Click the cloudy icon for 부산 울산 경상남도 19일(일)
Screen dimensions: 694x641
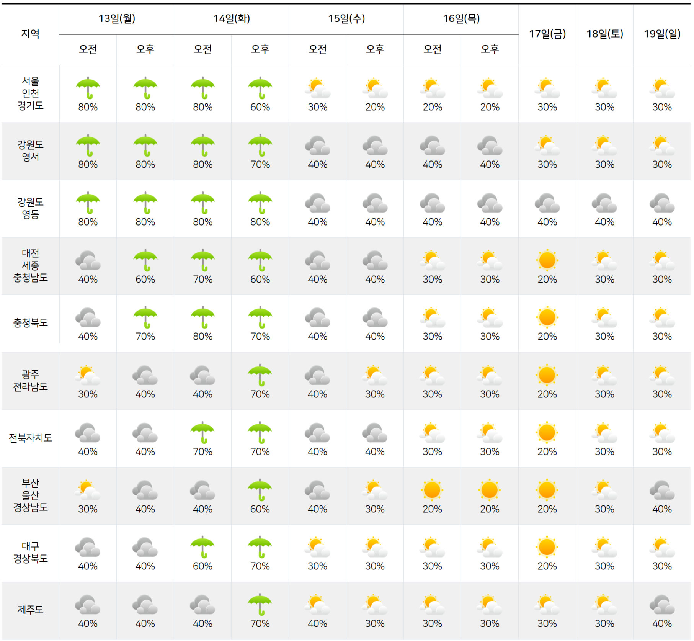(x=662, y=490)
